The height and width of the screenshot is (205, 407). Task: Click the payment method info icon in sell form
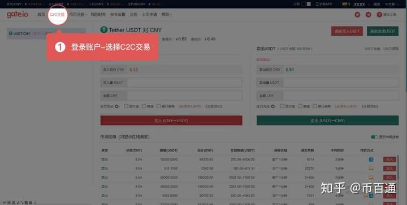(273, 106)
